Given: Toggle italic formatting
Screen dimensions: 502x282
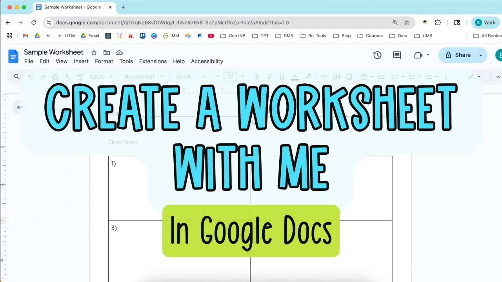Looking at the screenshot, I should point(269,77).
